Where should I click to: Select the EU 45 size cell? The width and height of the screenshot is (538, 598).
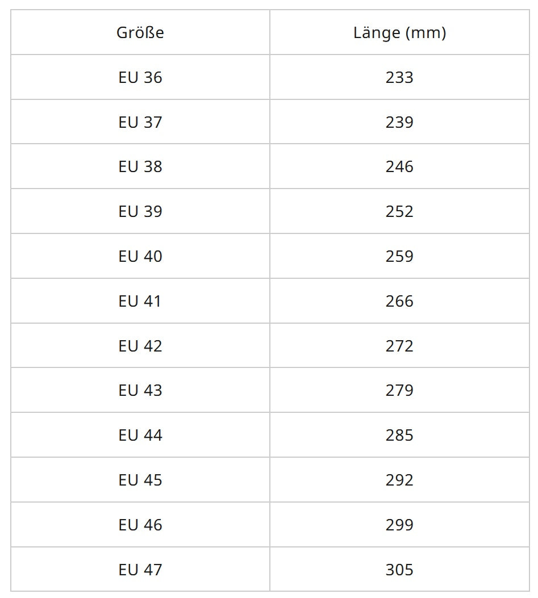pos(140,480)
